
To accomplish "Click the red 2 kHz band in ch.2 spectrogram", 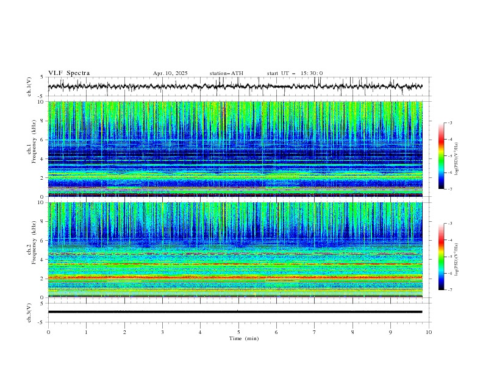I will (x=235, y=277).
